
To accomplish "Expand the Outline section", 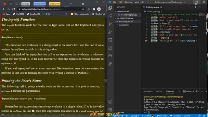I will (x=127, y=112).
